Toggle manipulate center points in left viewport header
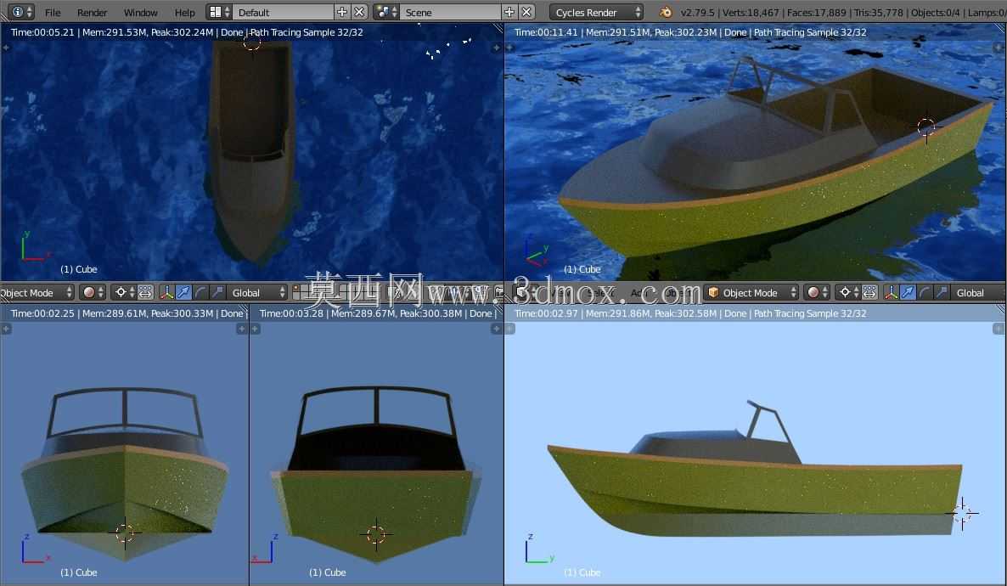This screenshot has height=586, width=1007. (x=145, y=292)
